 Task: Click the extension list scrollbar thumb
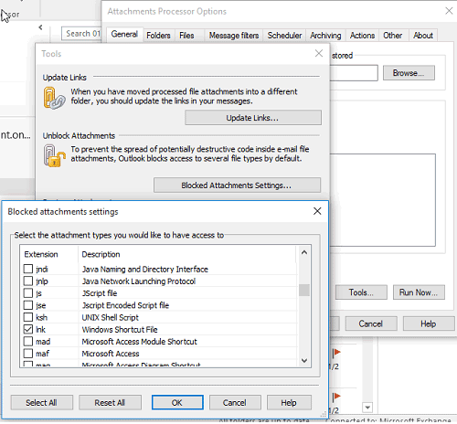click(x=304, y=290)
